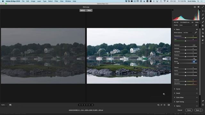Open Camera Raw preferences gear icon
The height and width of the screenshot is (115, 205).
point(199,7)
